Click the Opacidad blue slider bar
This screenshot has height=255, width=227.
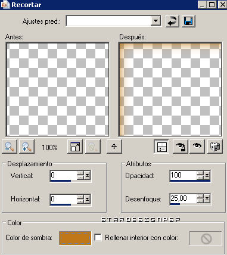[x=190, y=181]
